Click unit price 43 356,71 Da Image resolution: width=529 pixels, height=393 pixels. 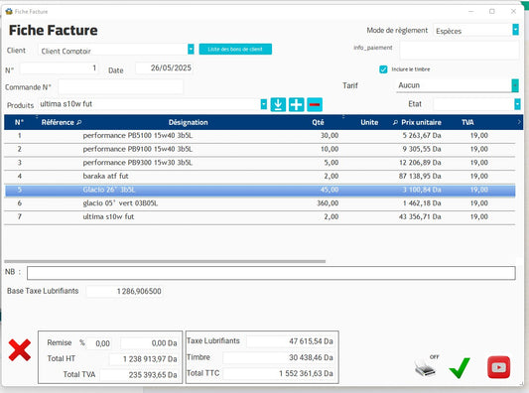(420, 216)
